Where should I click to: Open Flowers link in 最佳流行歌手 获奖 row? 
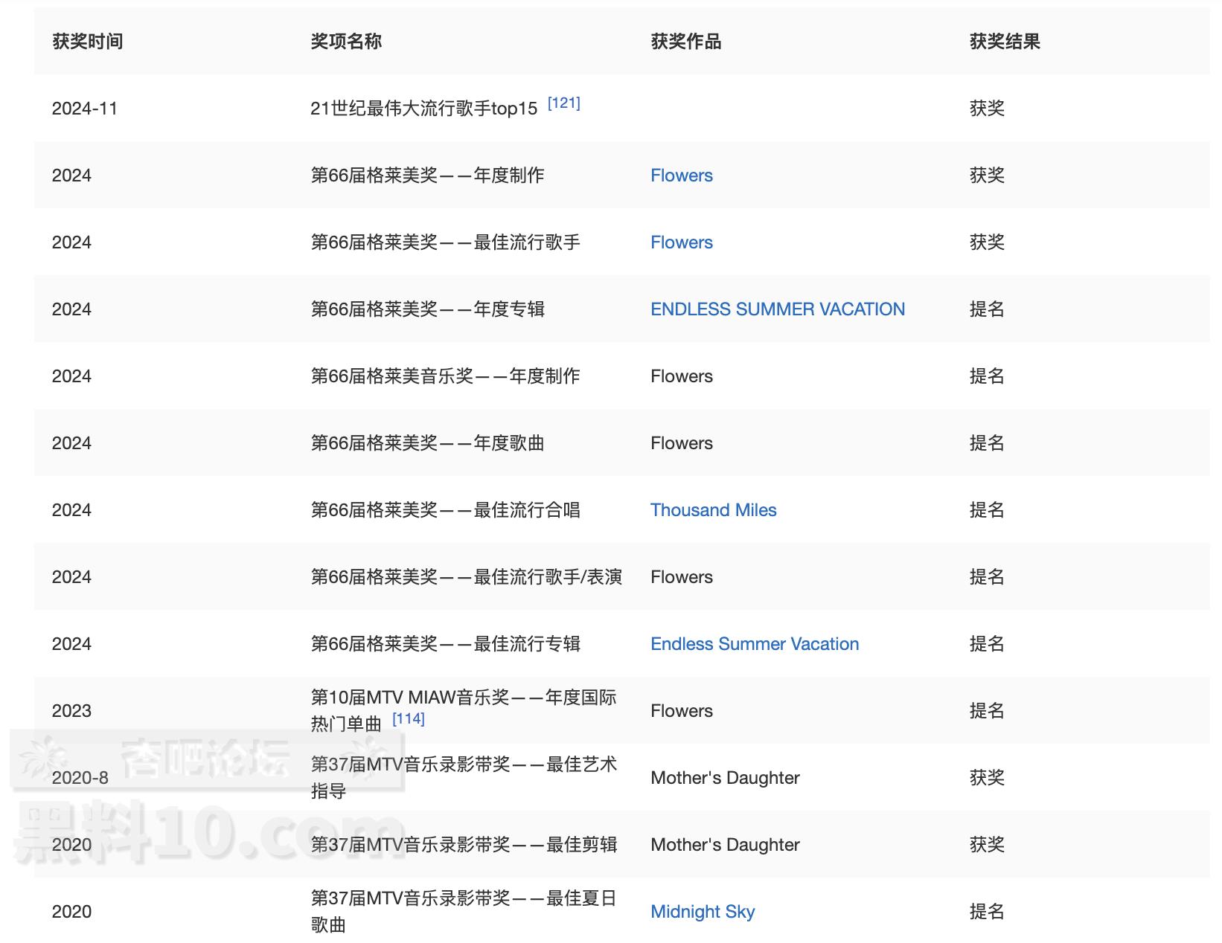click(x=681, y=242)
